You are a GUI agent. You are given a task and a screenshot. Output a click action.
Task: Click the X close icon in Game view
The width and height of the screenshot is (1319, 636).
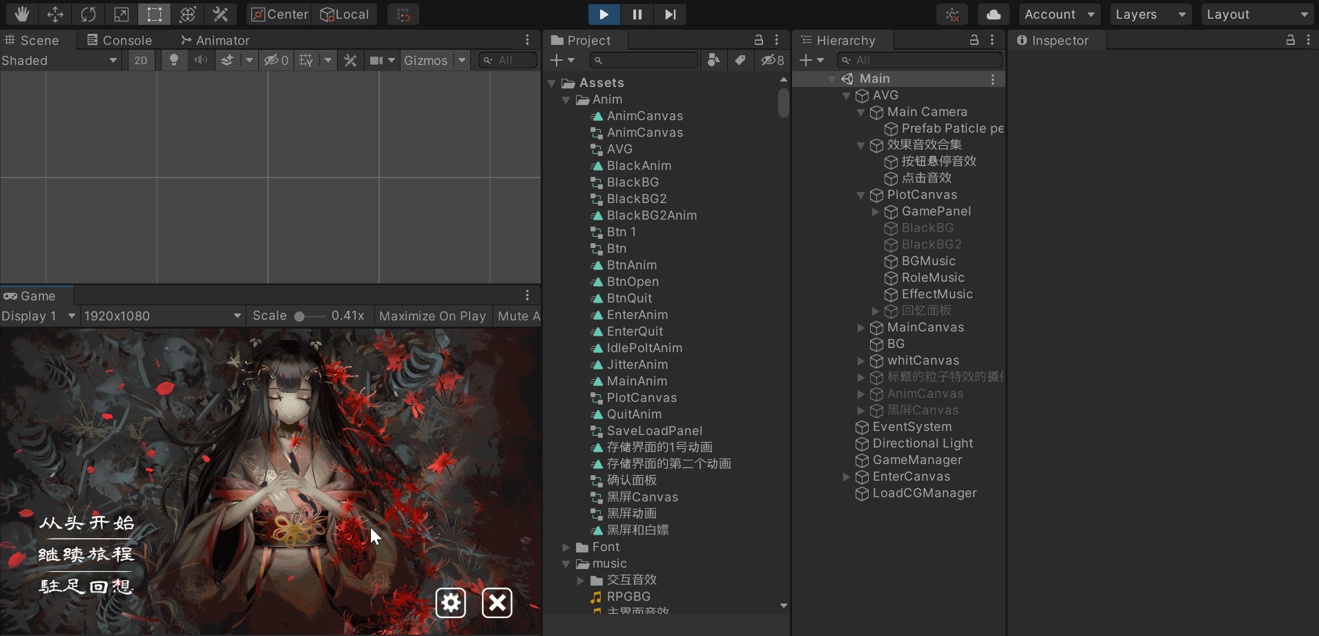tap(497, 603)
